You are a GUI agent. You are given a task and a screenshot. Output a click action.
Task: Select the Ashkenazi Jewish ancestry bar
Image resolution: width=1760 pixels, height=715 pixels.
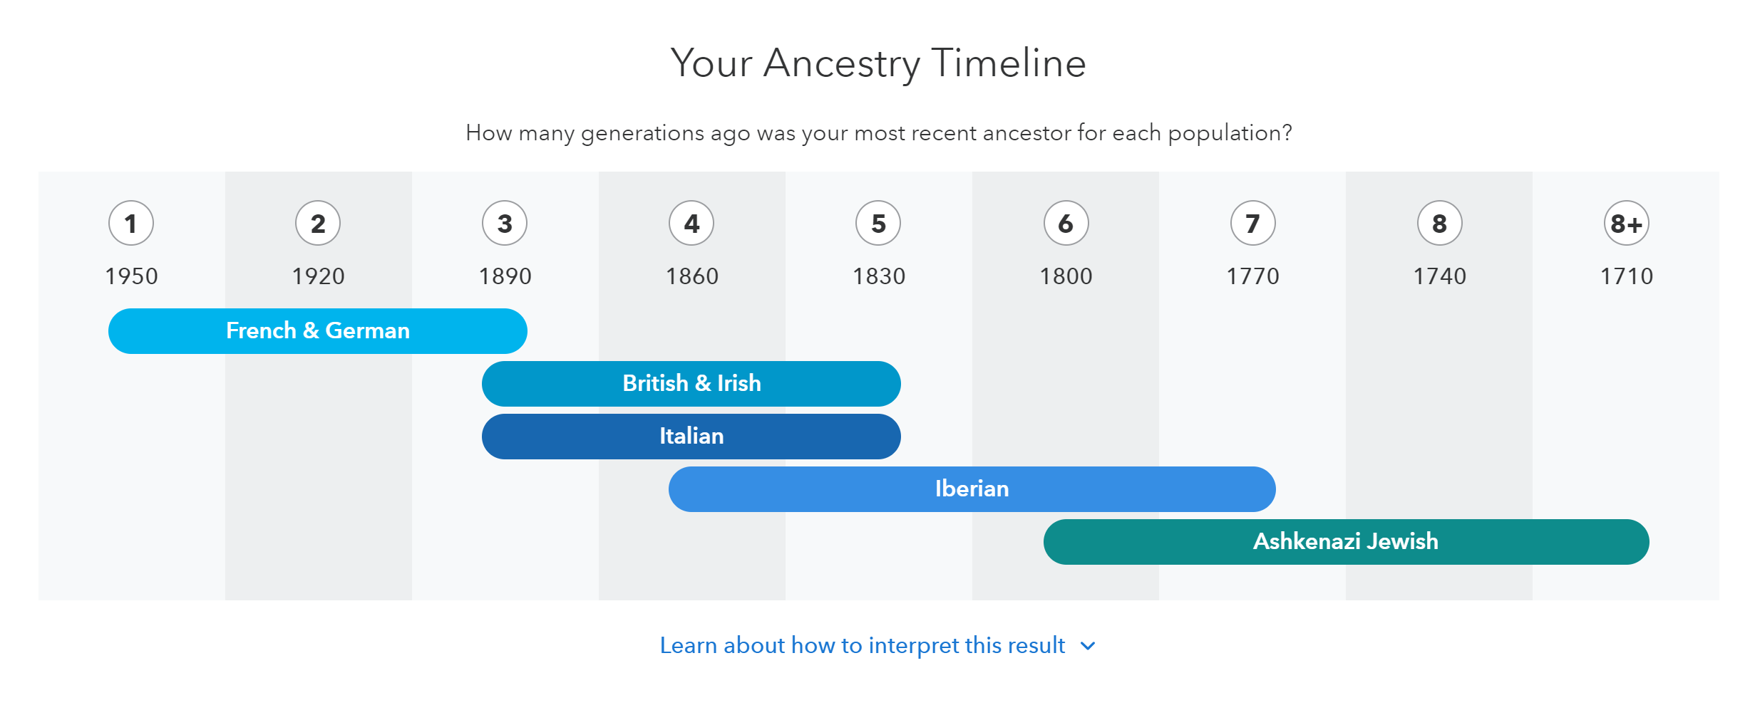click(x=1347, y=542)
